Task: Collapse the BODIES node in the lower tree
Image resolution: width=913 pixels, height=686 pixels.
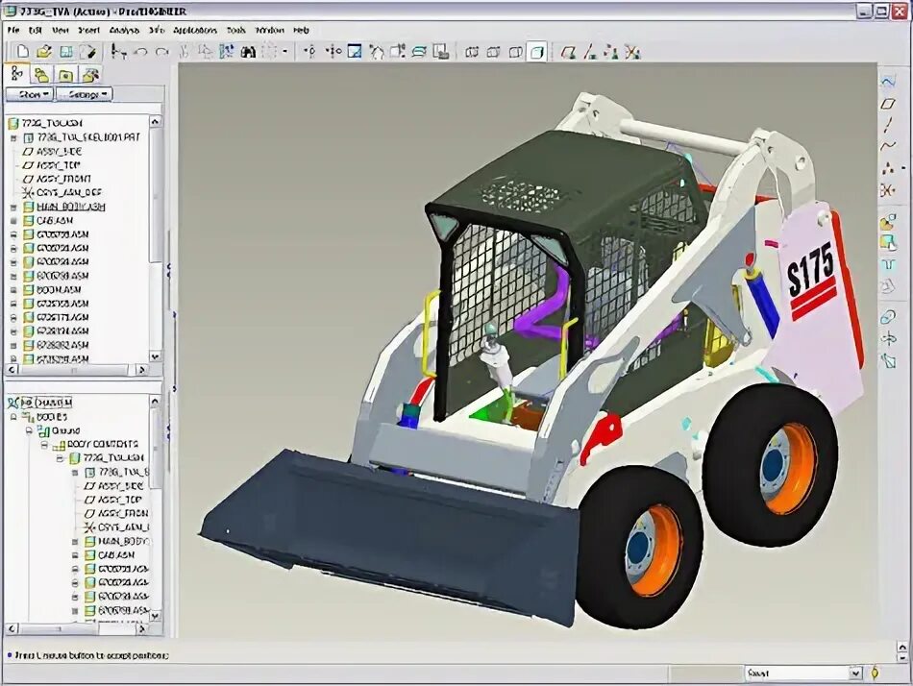Action: 13,418
